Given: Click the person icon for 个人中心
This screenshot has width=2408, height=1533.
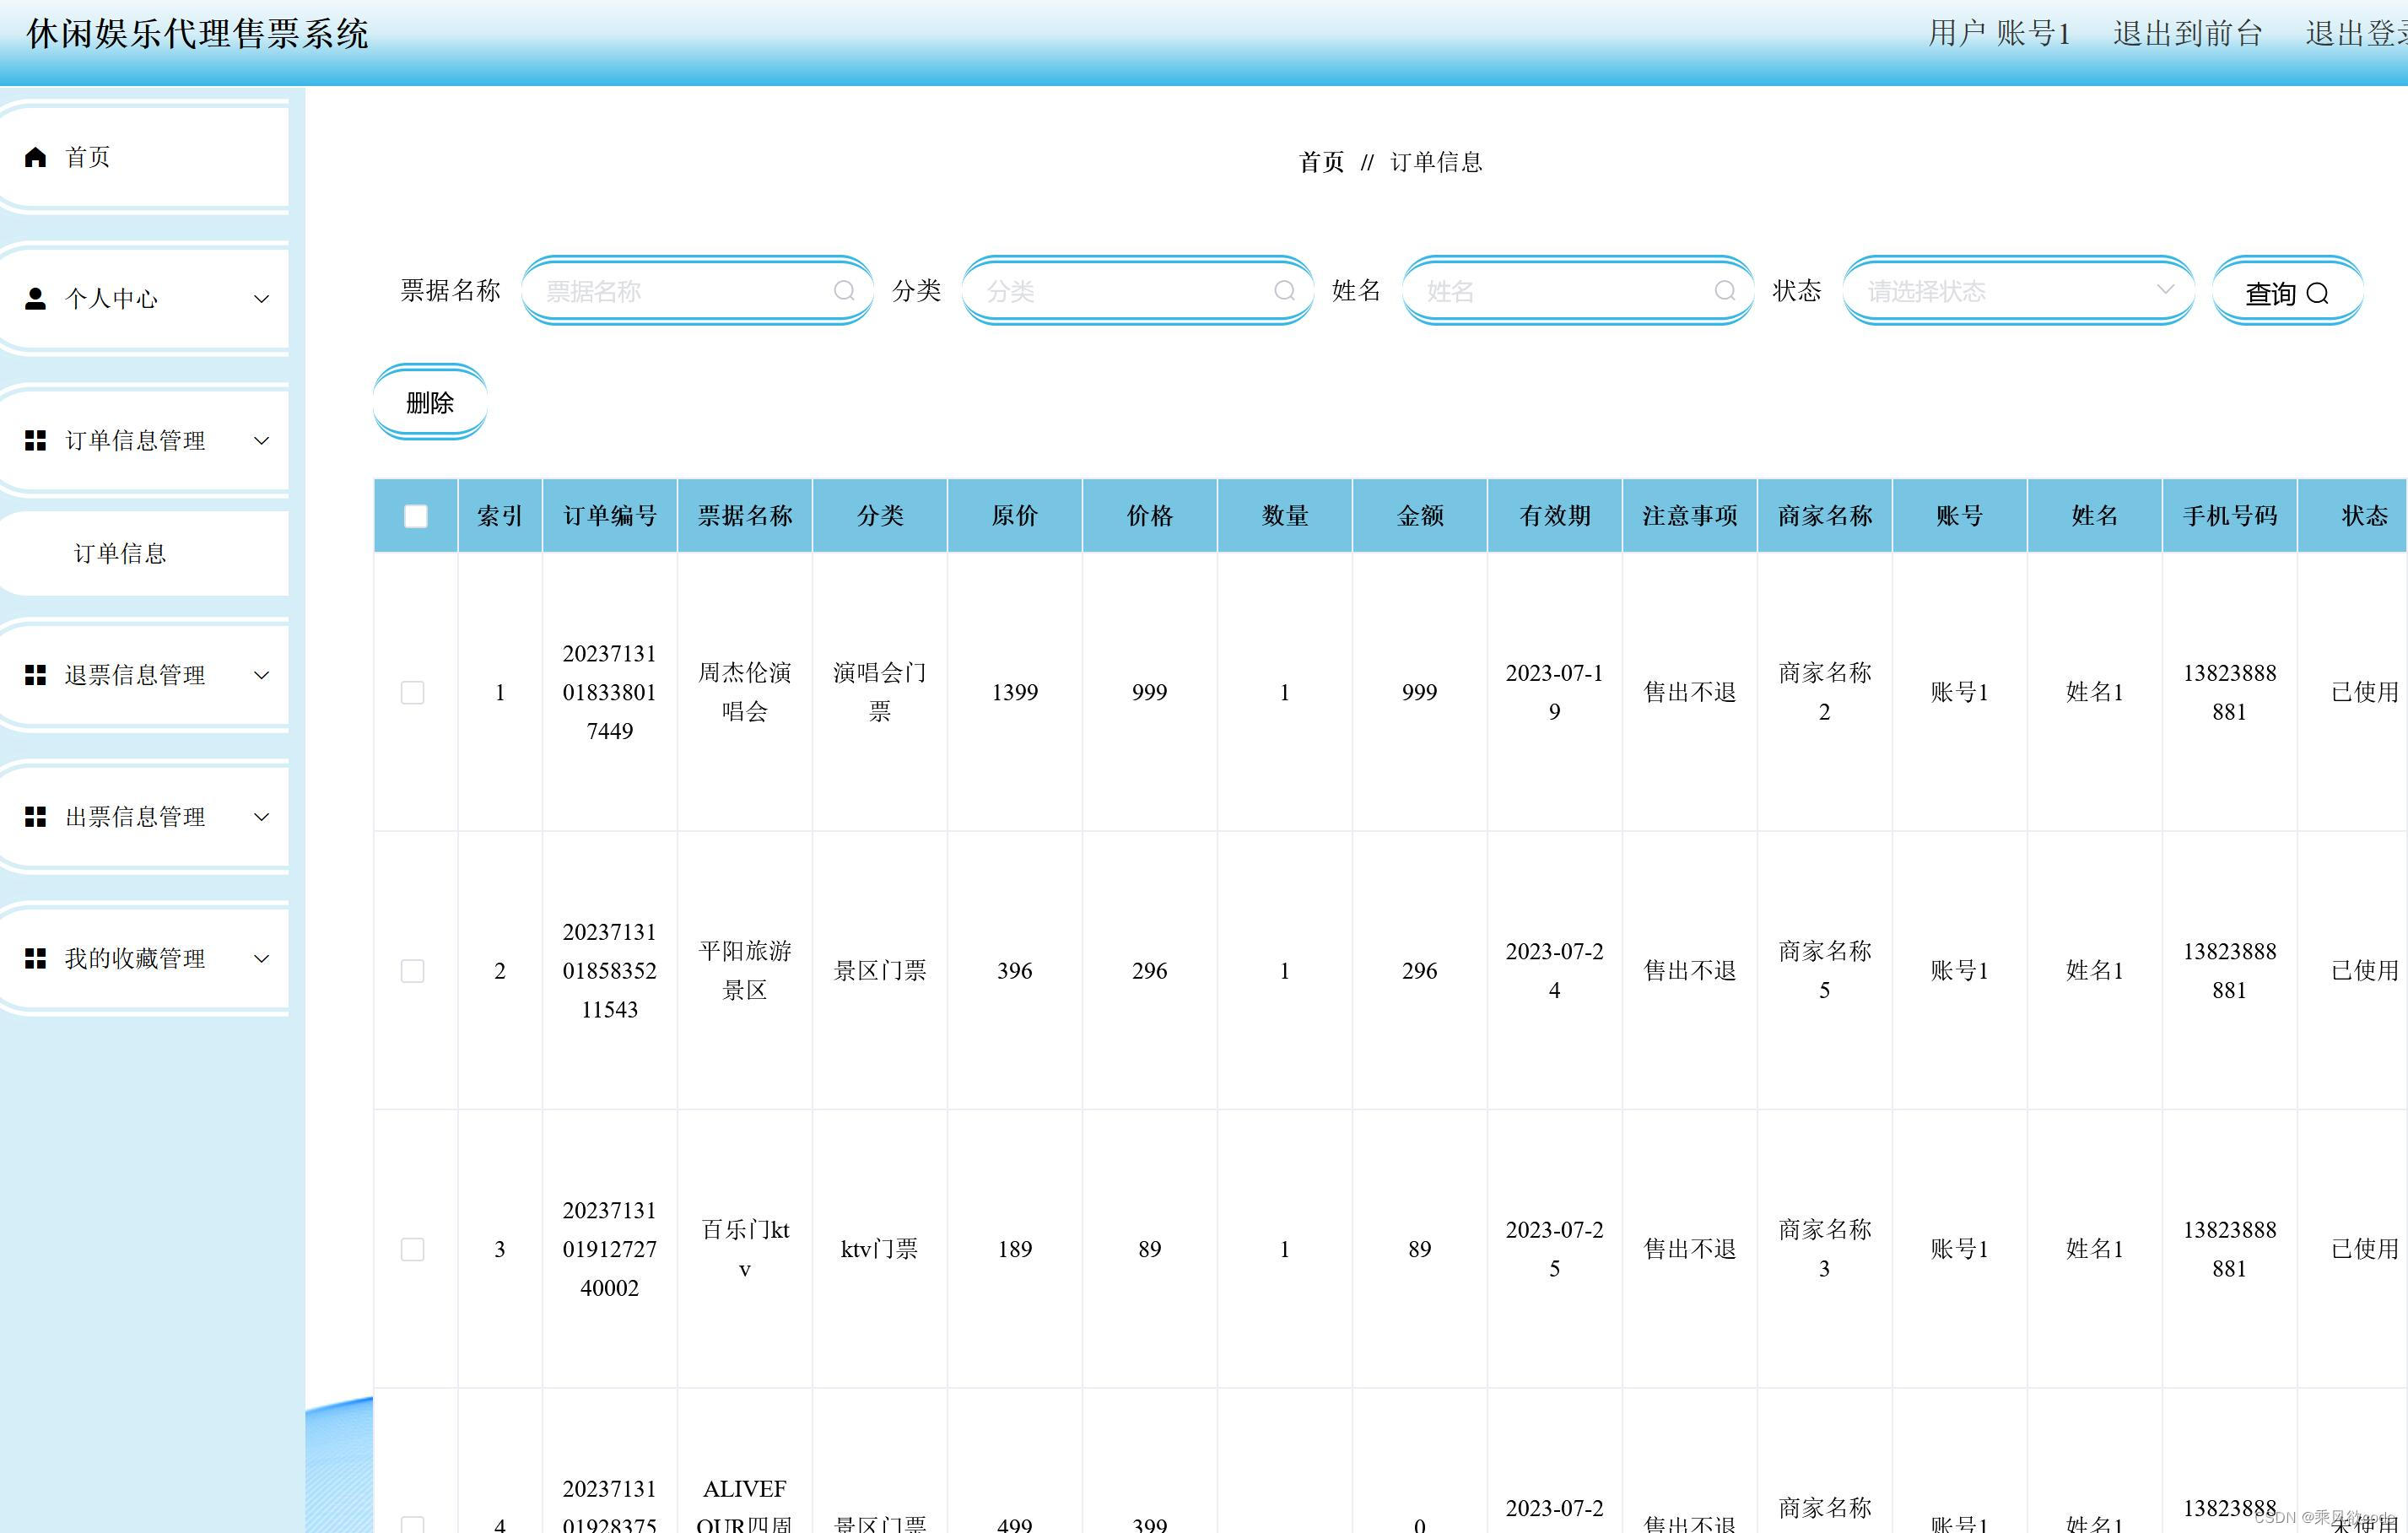Looking at the screenshot, I should point(36,298).
